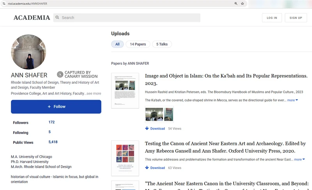The height and width of the screenshot is (190, 312).
Task: Open Testing the Canon paper title
Action: click(x=225, y=147)
